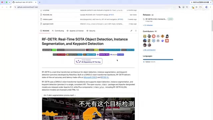213x120 pixels.
Task: Click the ask about this page pill
Action: [x=200, y=2]
